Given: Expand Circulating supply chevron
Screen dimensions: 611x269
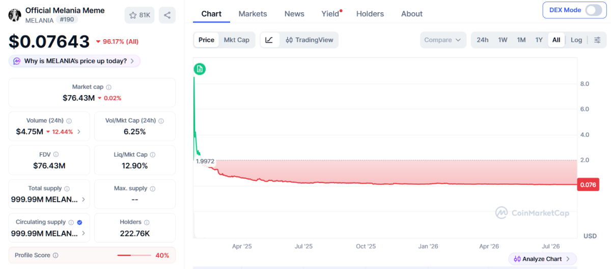Looking at the screenshot, I should 84,233.
